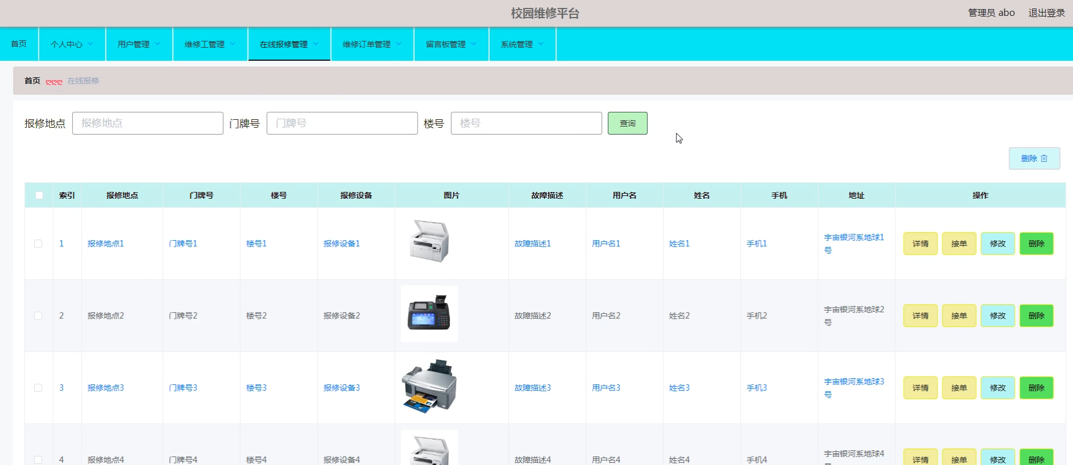Open the printer image thumbnail in row 4
Viewport: 1073px width, 465px height.
(x=429, y=448)
